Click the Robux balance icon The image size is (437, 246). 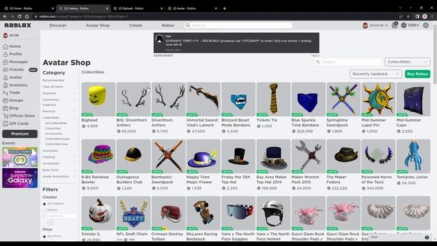pos(404,25)
